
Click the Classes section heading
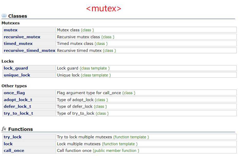[17, 16]
